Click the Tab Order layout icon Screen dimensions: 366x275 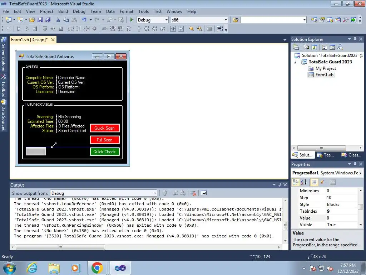click(220, 29)
